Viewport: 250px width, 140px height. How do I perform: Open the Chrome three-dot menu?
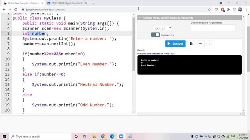(x=246, y=9)
